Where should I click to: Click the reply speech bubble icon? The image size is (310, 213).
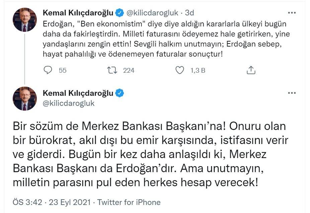coord(49,70)
